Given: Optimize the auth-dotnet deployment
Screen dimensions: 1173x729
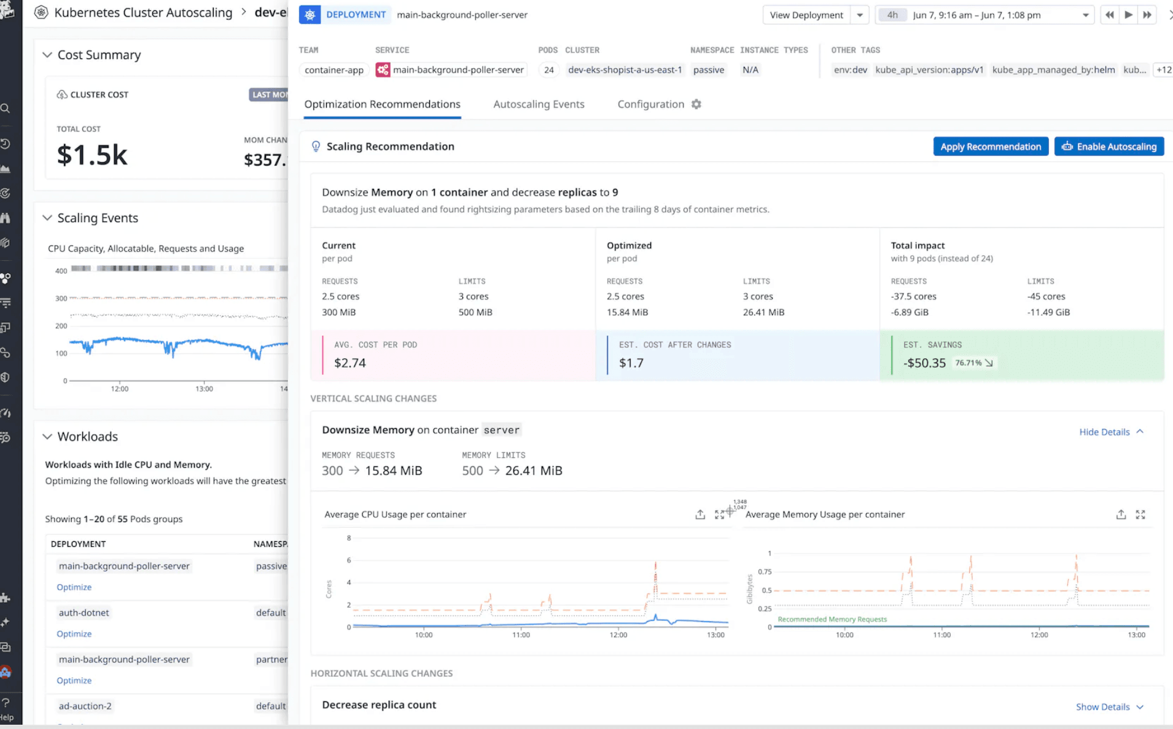Looking at the screenshot, I should tap(74, 634).
